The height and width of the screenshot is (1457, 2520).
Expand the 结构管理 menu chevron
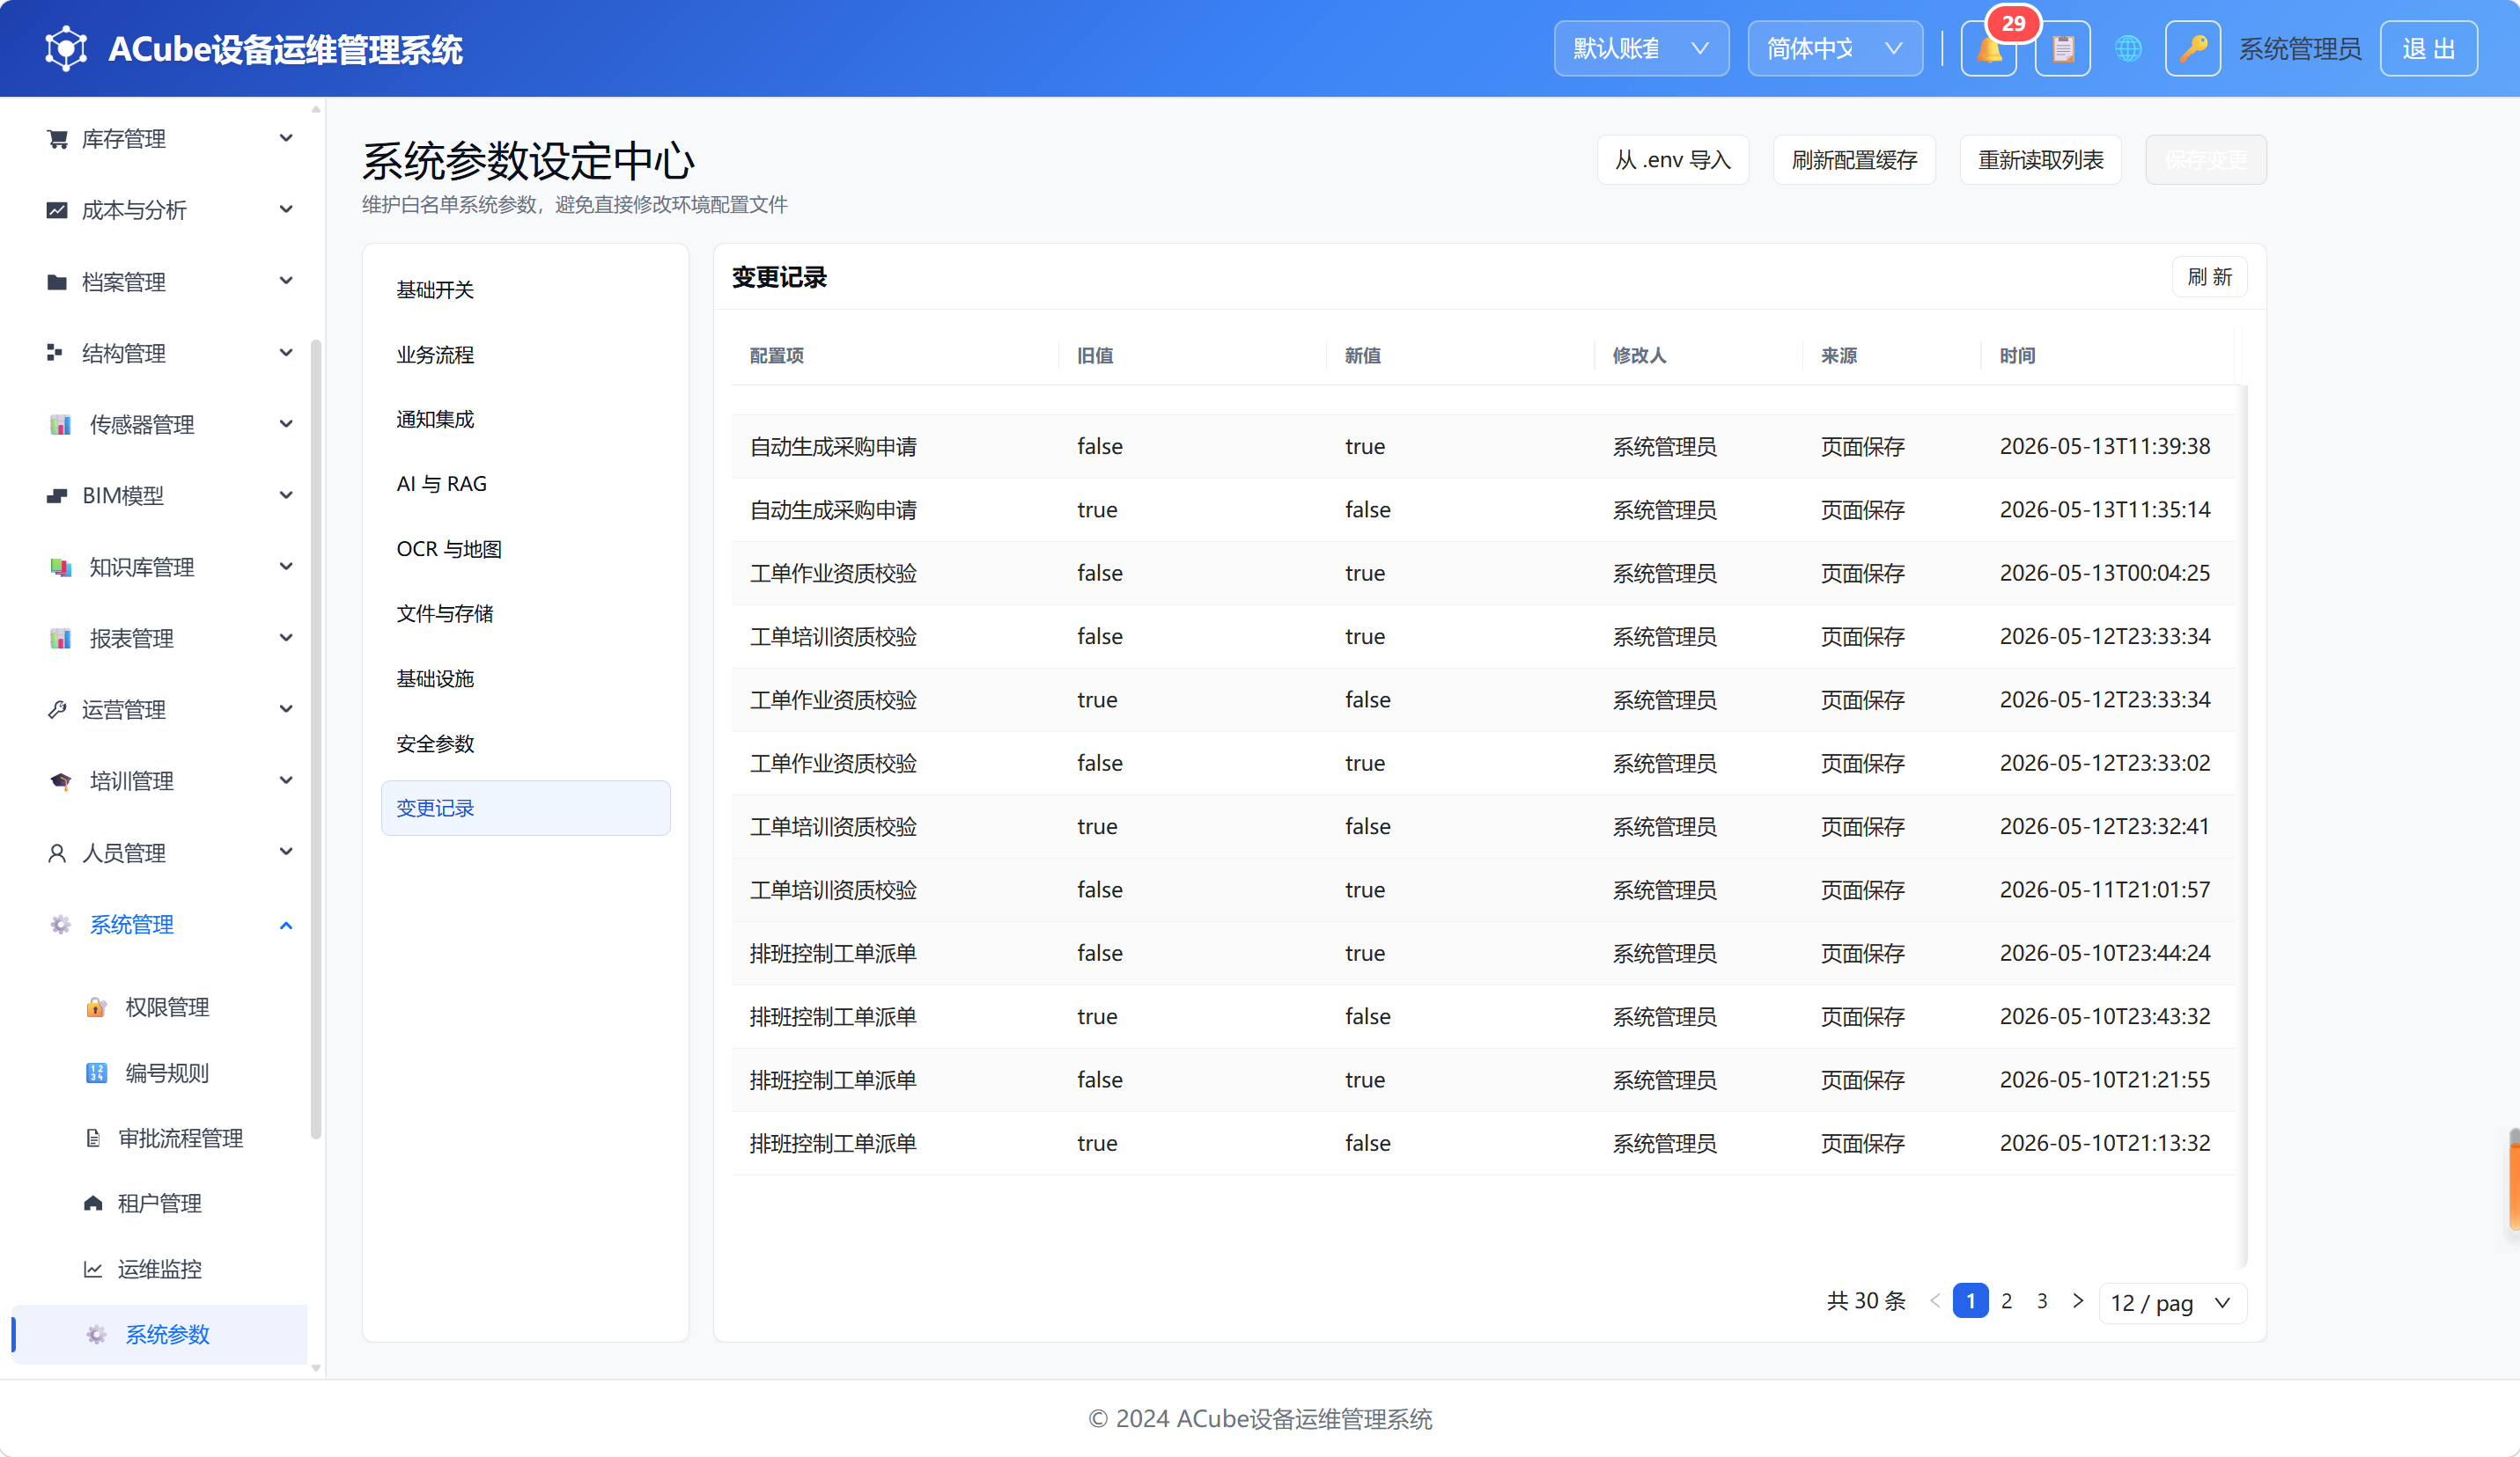[x=286, y=353]
